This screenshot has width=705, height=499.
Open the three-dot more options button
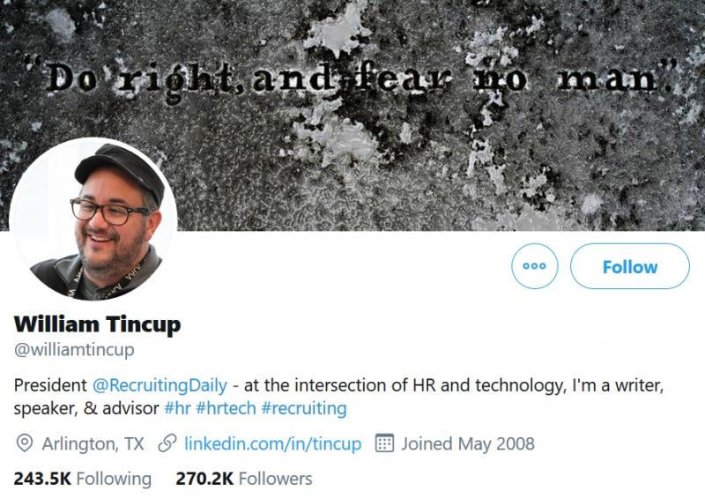point(535,266)
